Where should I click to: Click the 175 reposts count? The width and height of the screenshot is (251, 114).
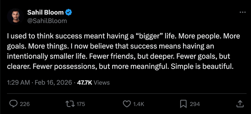pyautogui.click(x=81, y=104)
